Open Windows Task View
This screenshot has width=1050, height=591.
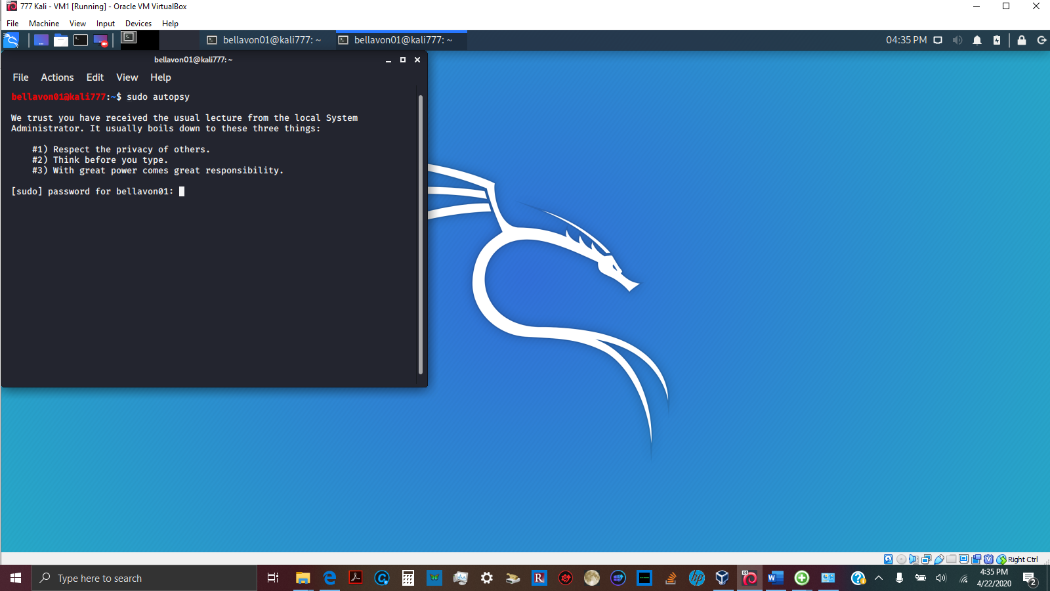[273, 578]
